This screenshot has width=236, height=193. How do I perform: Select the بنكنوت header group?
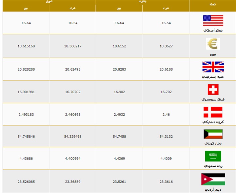point(142,2)
